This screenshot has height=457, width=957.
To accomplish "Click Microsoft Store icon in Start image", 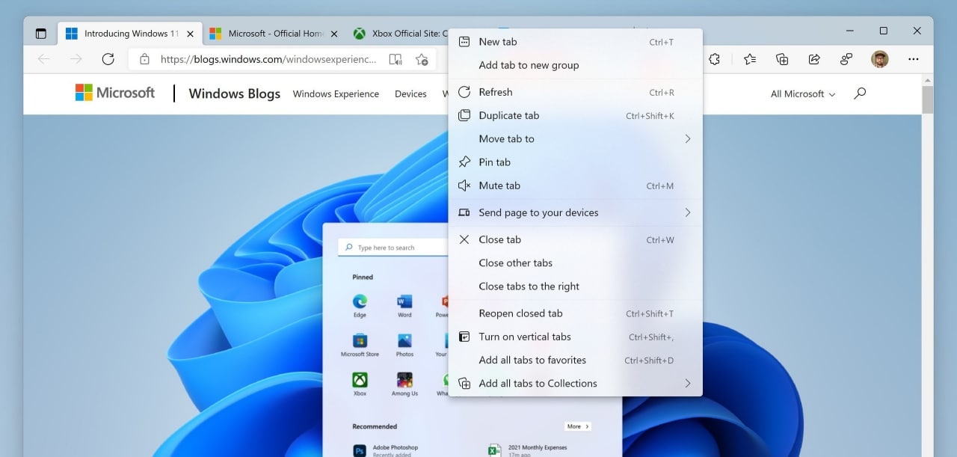I will (x=360, y=340).
